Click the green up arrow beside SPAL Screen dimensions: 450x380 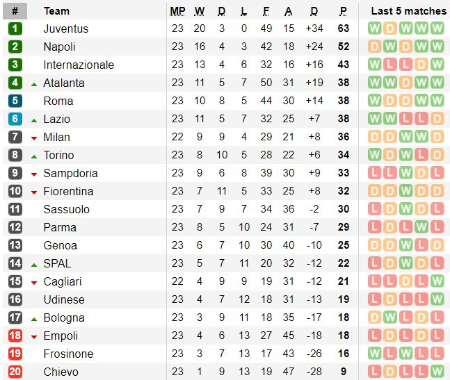tap(33, 264)
